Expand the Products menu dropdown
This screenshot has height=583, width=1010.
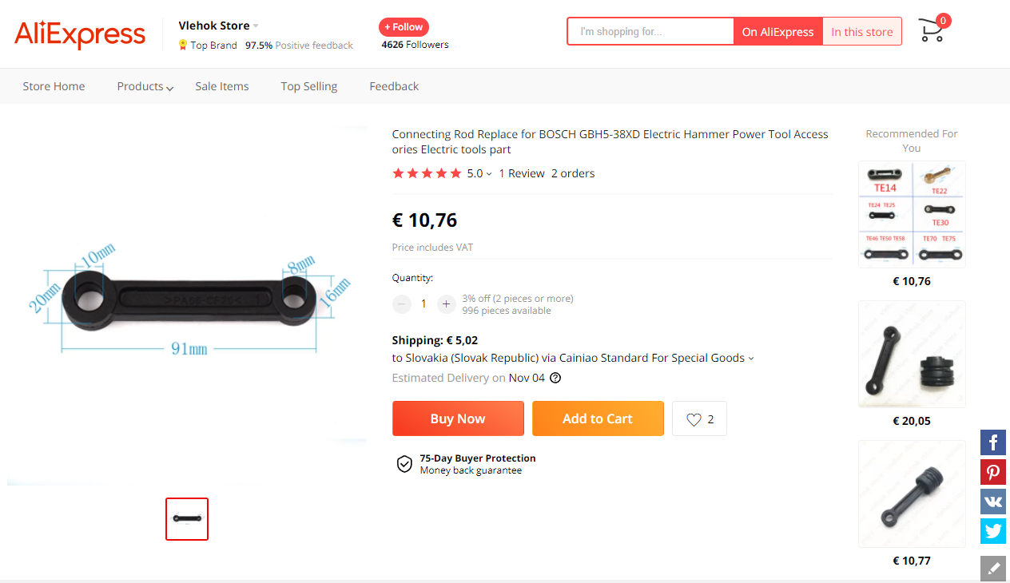coord(145,86)
